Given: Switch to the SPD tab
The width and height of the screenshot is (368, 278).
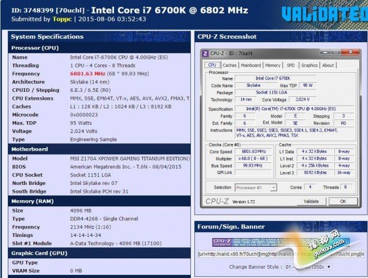Looking at the screenshot, I should pyautogui.click(x=290, y=65).
